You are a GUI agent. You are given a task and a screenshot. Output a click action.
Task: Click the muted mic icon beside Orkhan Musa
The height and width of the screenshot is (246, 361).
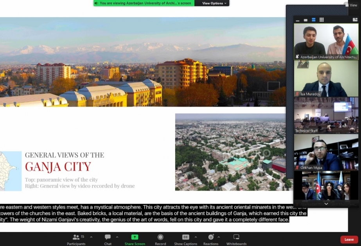pyautogui.click(x=297, y=168)
